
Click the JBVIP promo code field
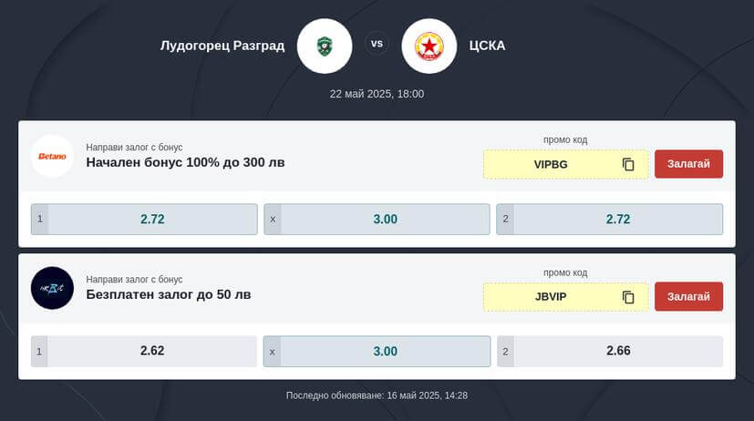566,297
